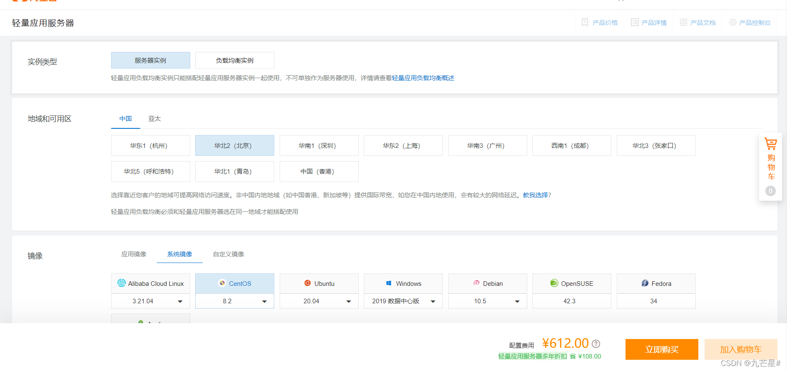The width and height of the screenshot is (787, 371).
Task: Choose region 华北2 (北京)
Action: 235,145
